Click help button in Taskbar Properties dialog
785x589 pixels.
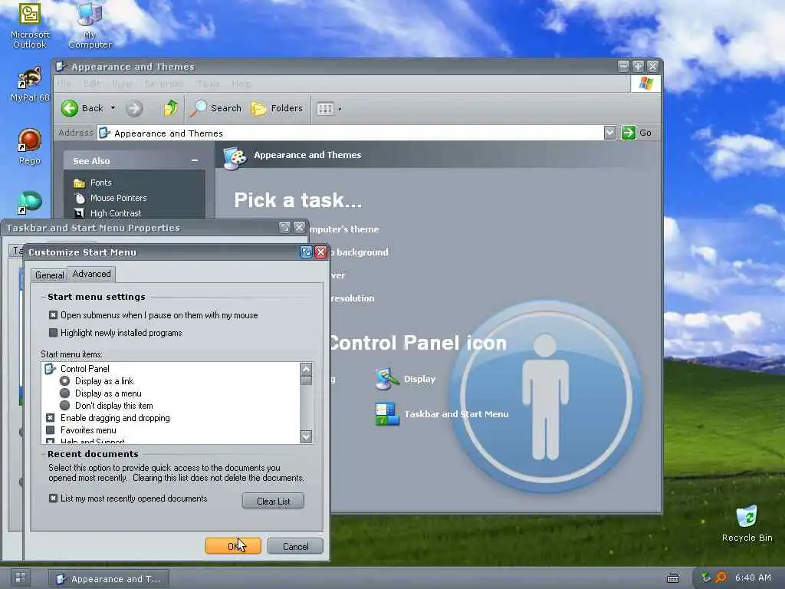tap(284, 227)
